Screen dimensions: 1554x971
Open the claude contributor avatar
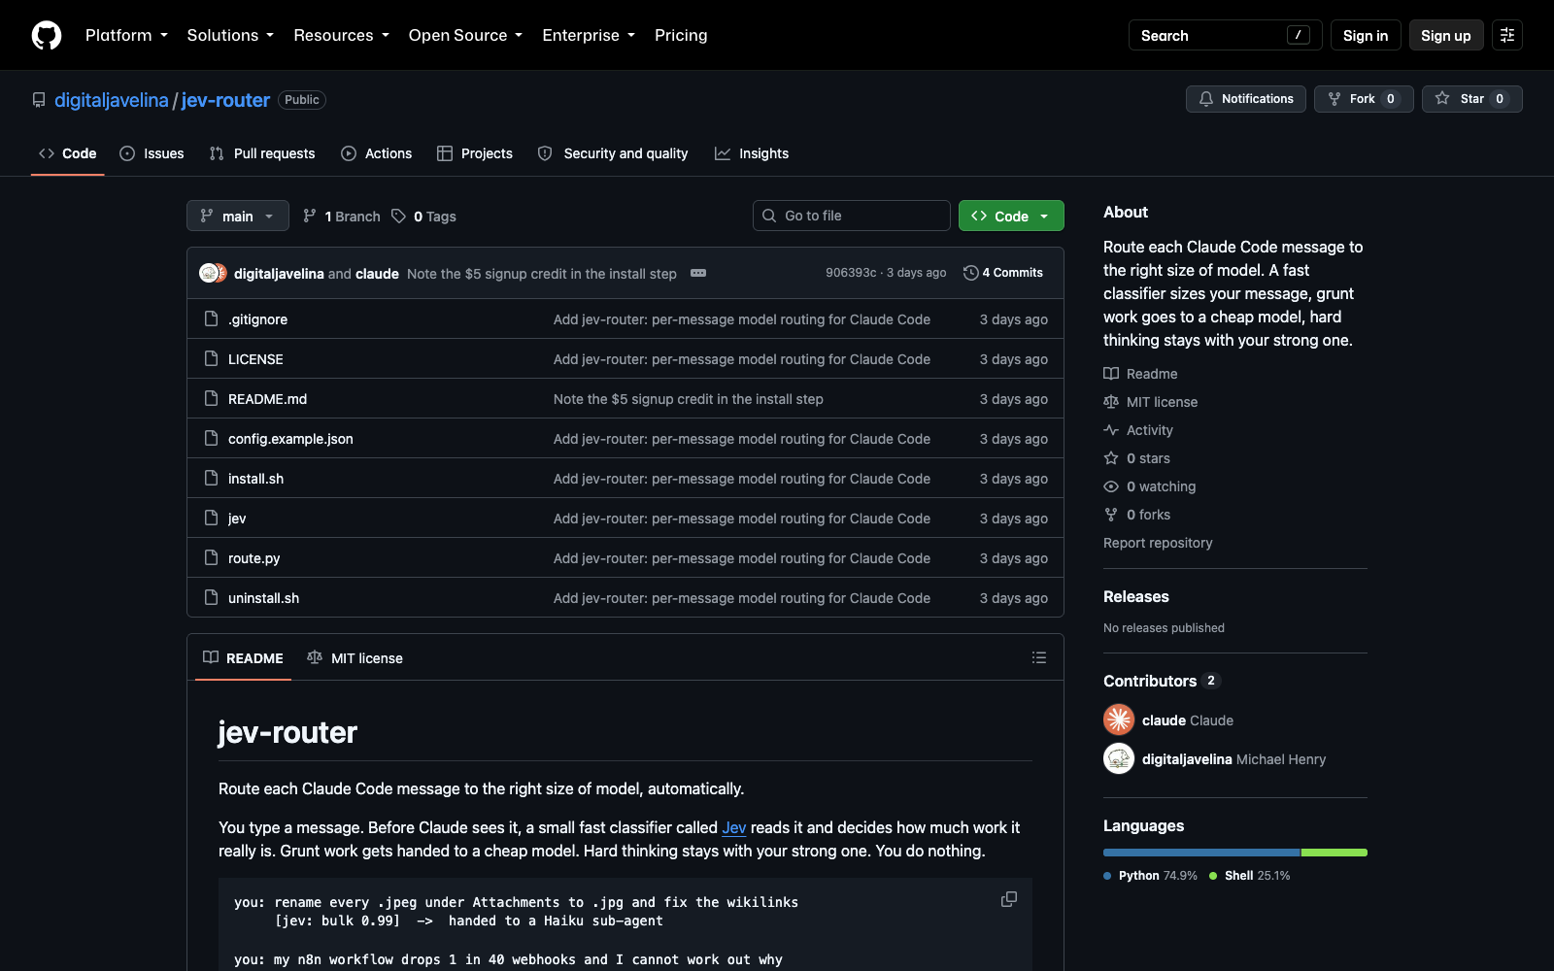pos(1119,720)
